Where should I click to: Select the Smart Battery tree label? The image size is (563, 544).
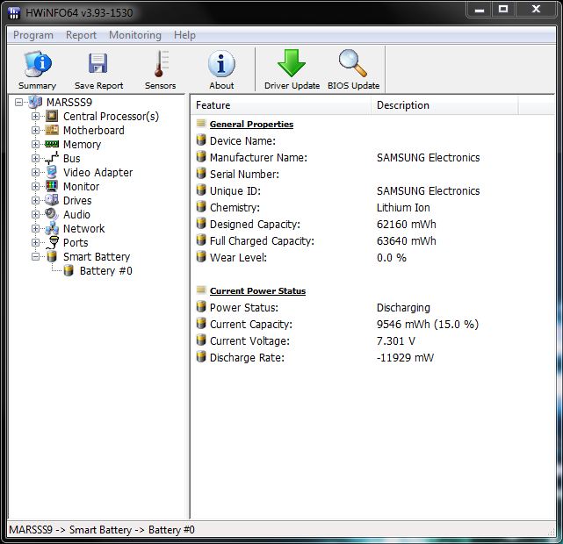(97, 257)
